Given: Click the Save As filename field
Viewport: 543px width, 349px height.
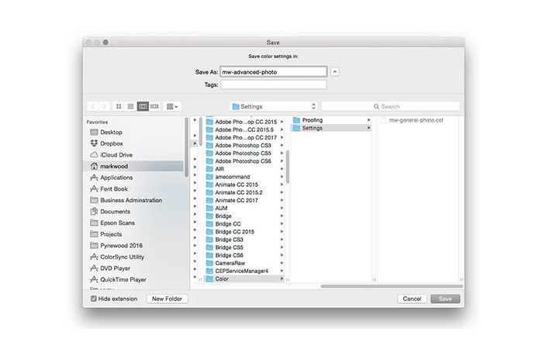Looking at the screenshot, I should pyautogui.click(x=273, y=72).
